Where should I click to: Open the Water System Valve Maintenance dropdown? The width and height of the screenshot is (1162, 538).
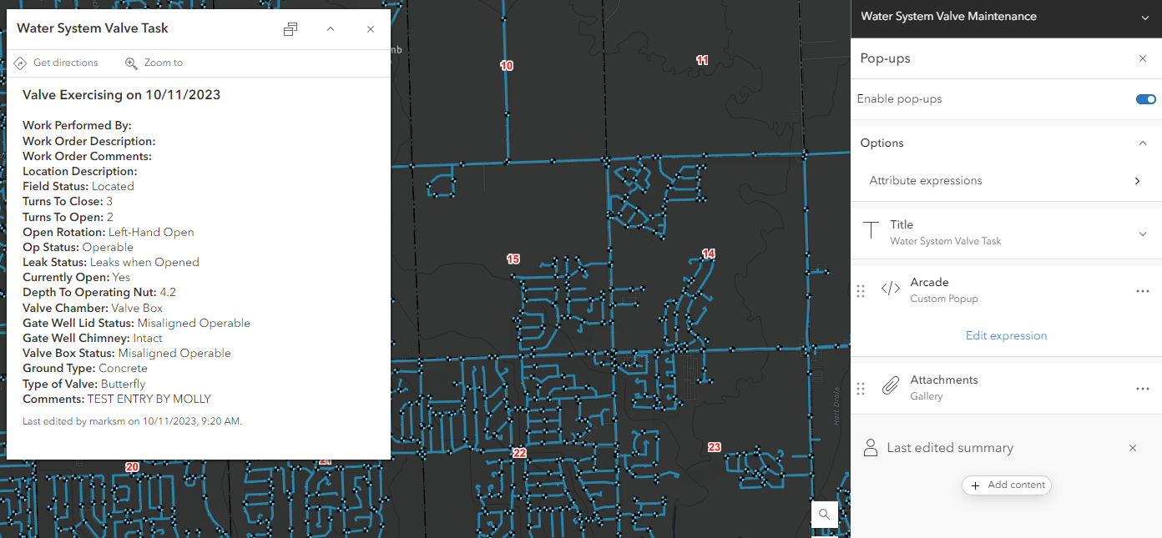[x=1145, y=16]
